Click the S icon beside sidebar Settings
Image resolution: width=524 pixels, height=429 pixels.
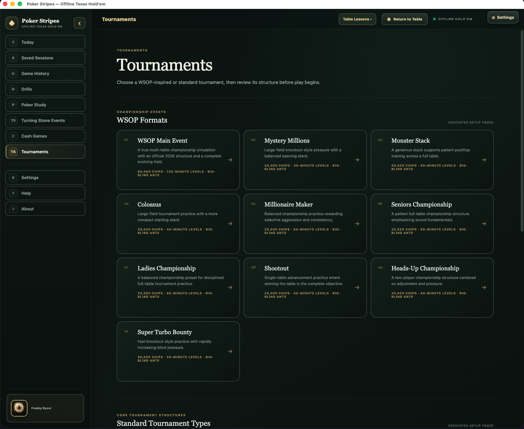click(13, 177)
